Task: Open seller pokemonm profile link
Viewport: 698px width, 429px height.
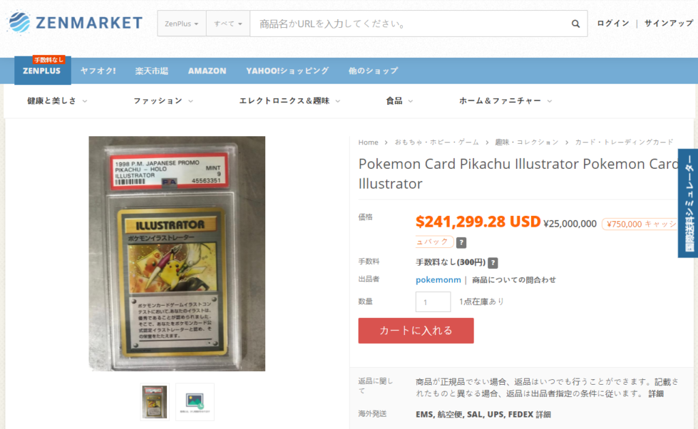Action: tap(438, 280)
